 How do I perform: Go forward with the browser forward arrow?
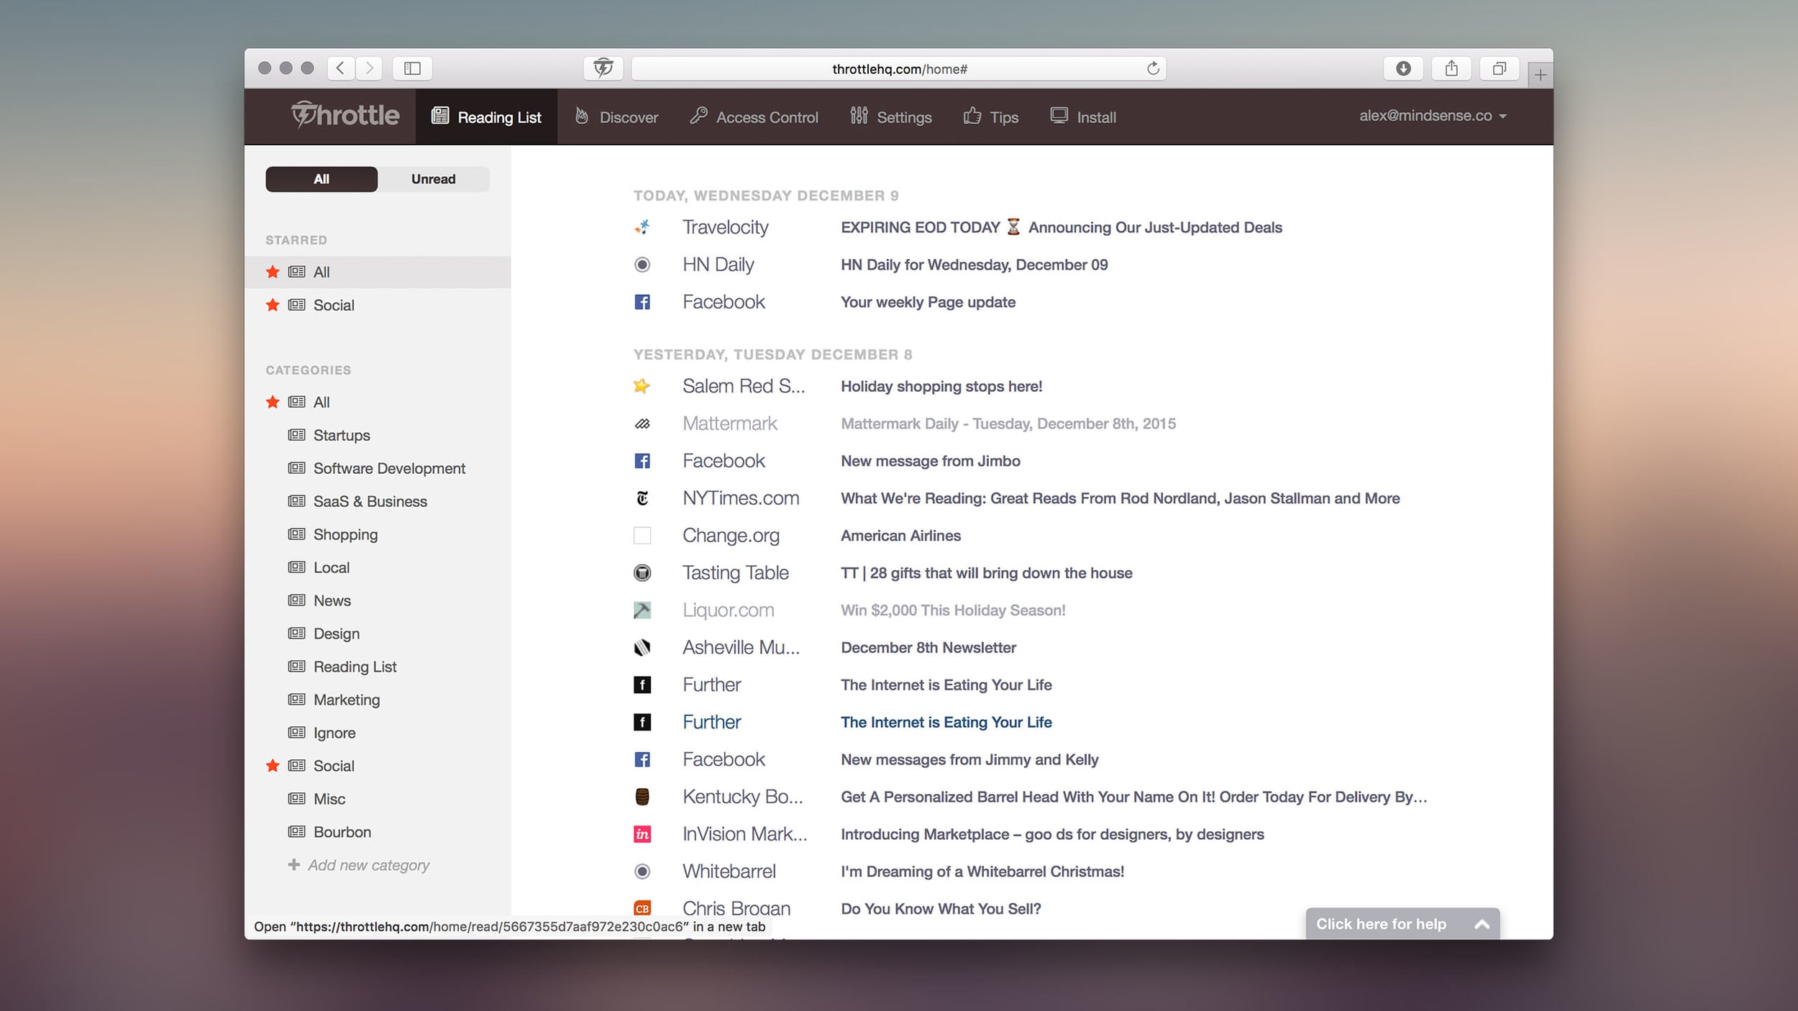tap(369, 68)
